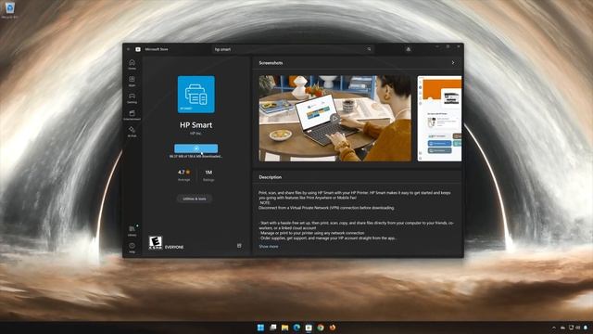The height and width of the screenshot is (334, 593).
Task: Expand the Screenshots section with the chevron
Action: tap(453, 63)
